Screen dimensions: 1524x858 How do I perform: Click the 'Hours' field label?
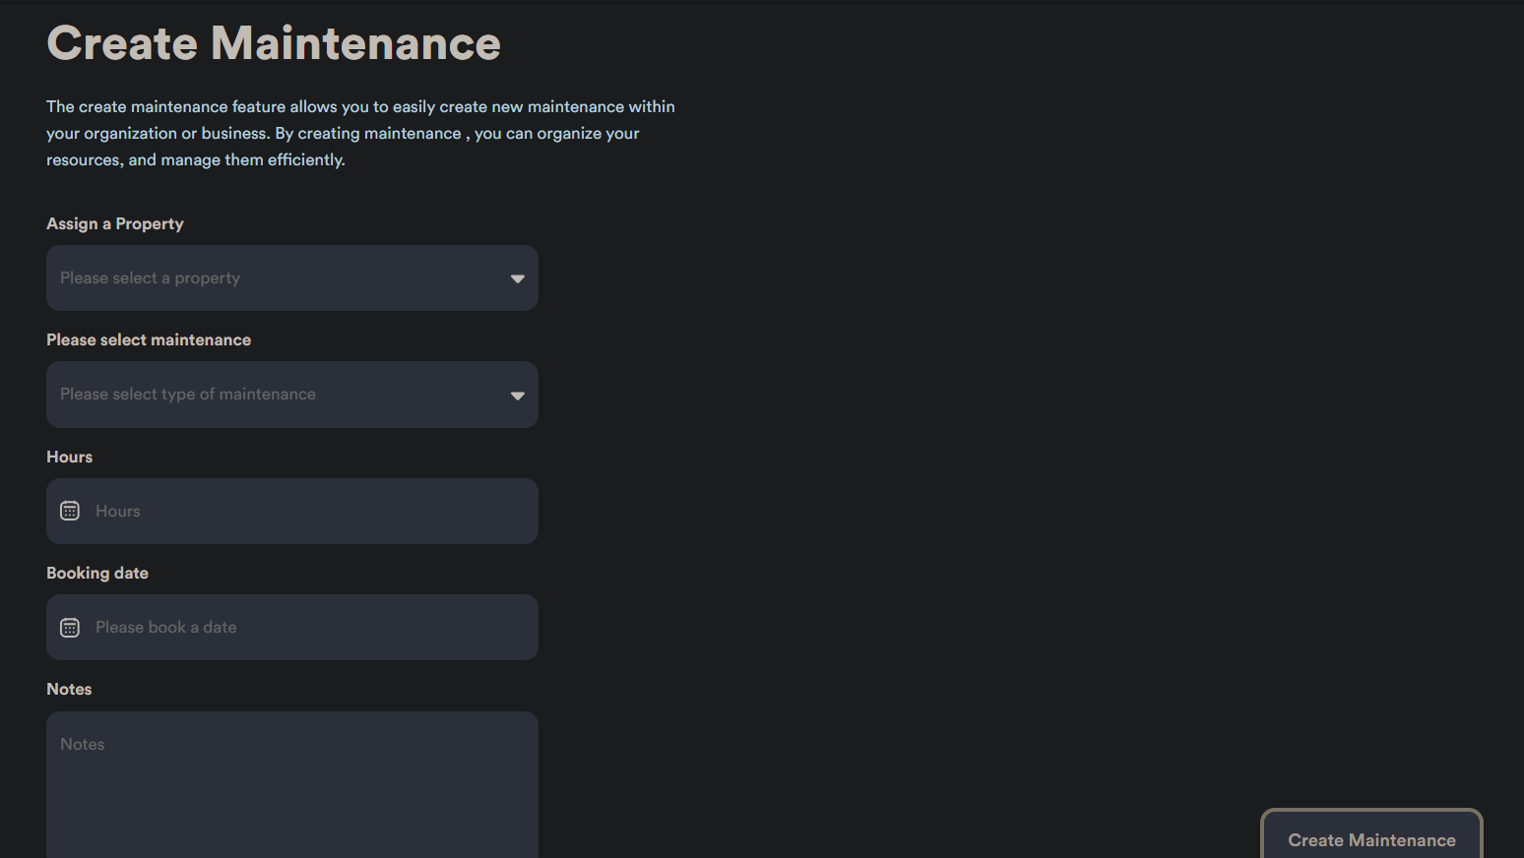pos(69,458)
